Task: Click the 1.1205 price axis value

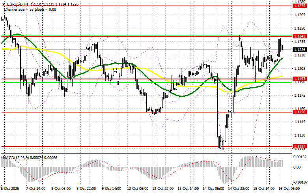Action: (300, 69)
